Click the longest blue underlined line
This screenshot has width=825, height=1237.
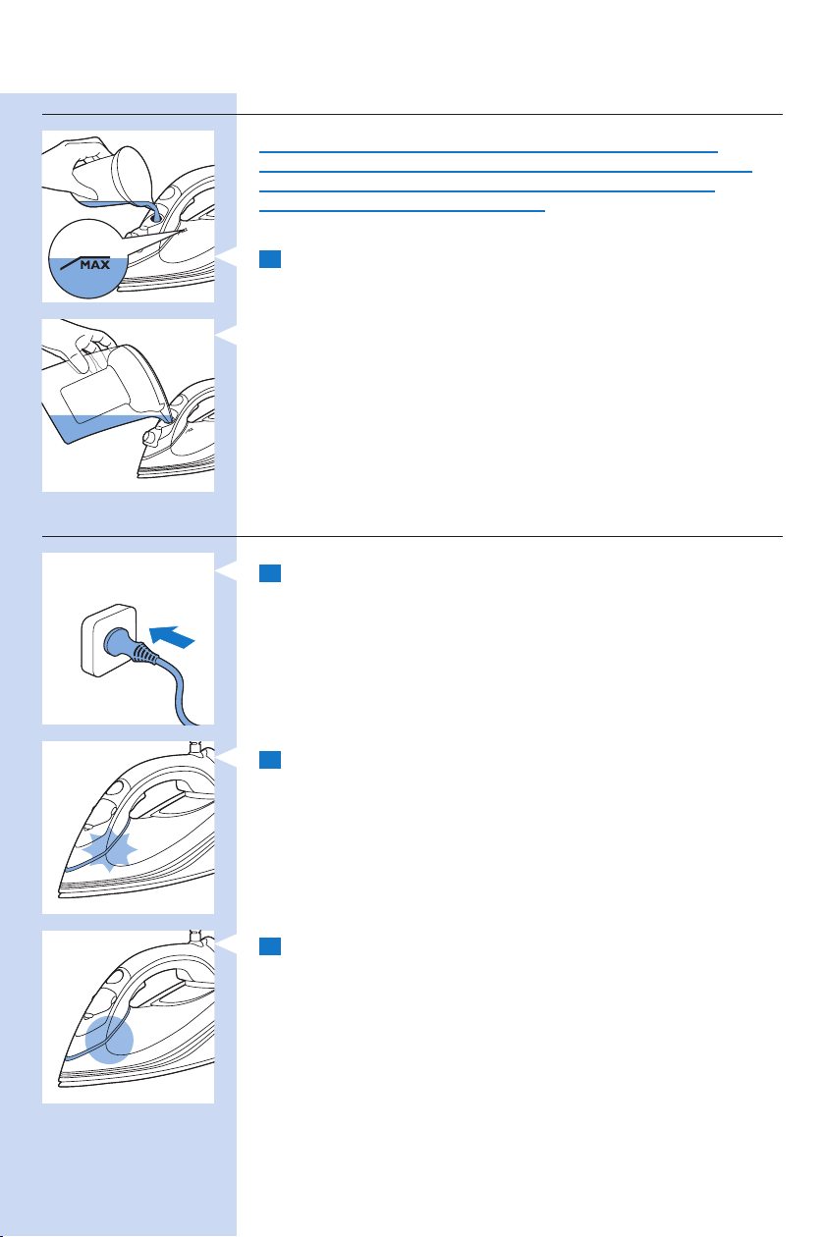(x=505, y=172)
